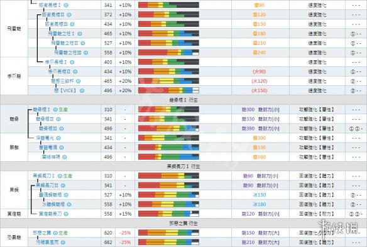Click info icon in the 冰150 row
This screenshot has height=247, width=367.
click(x=66, y=195)
